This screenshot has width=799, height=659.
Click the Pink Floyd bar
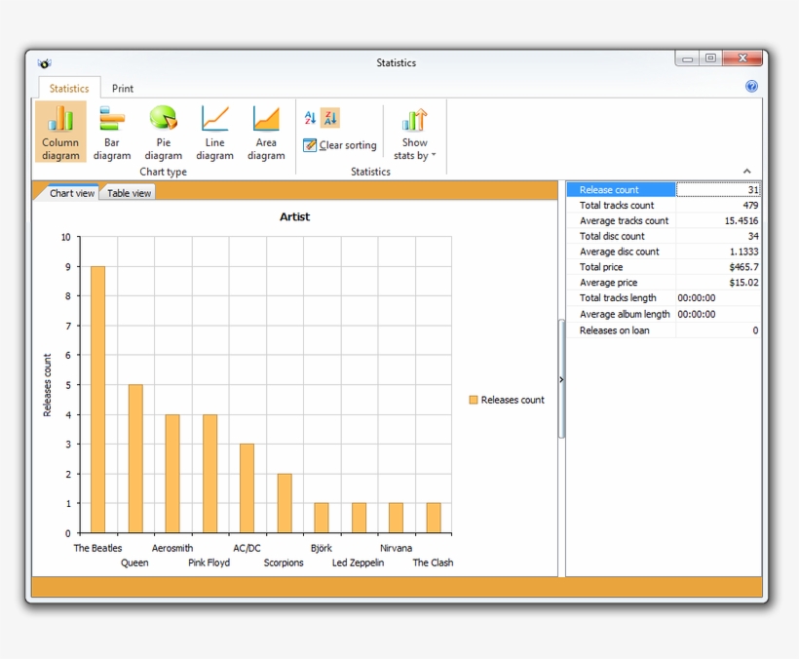pos(209,474)
